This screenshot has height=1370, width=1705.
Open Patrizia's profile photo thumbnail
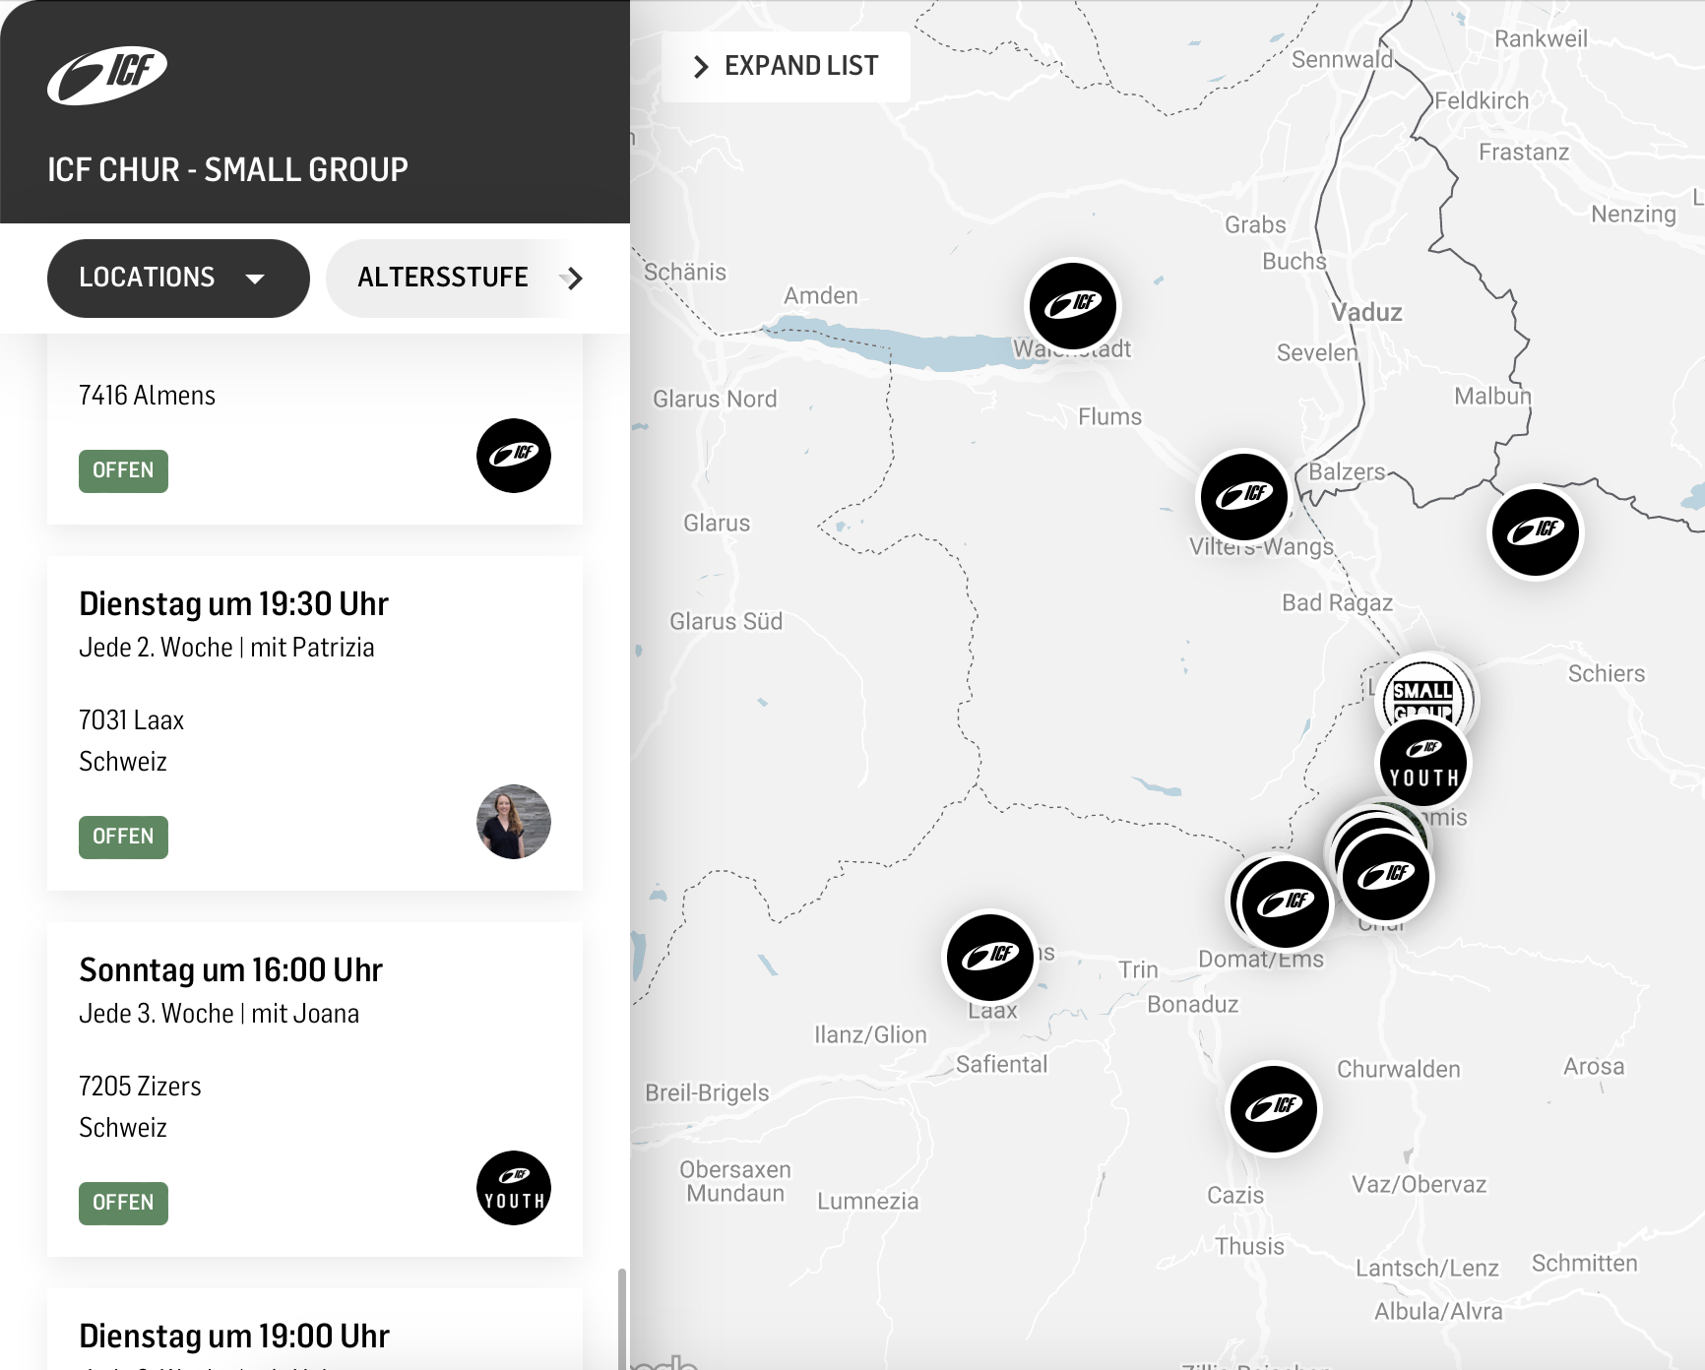click(x=513, y=822)
